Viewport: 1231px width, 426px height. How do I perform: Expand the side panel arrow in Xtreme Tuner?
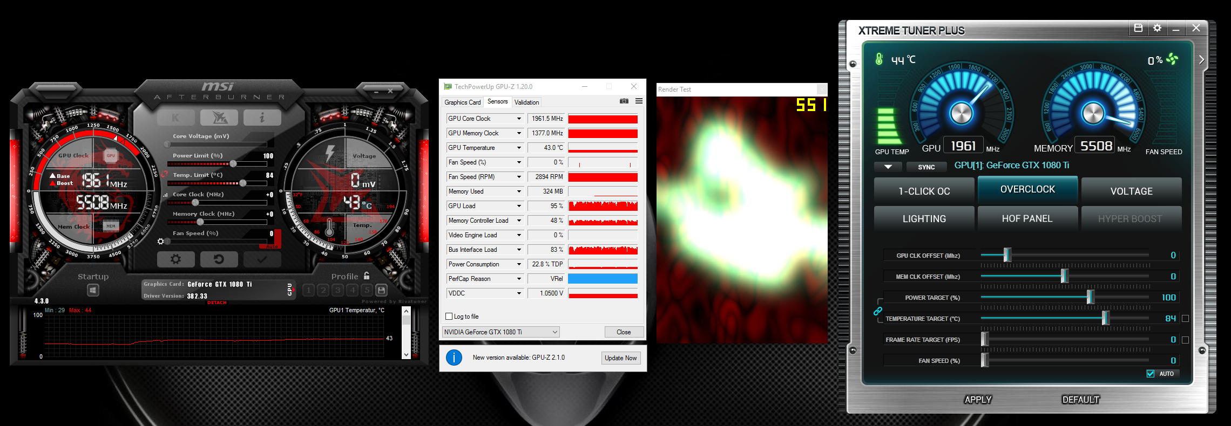click(1201, 60)
